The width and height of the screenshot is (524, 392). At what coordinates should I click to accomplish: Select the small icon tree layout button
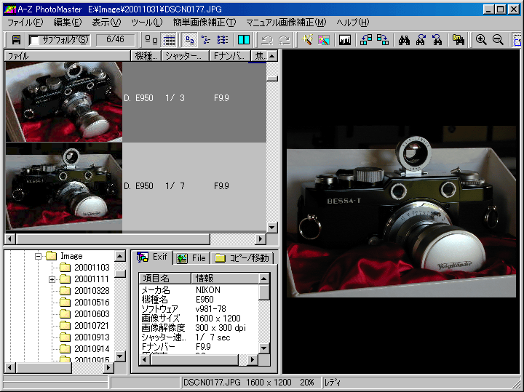click(206, 40)
